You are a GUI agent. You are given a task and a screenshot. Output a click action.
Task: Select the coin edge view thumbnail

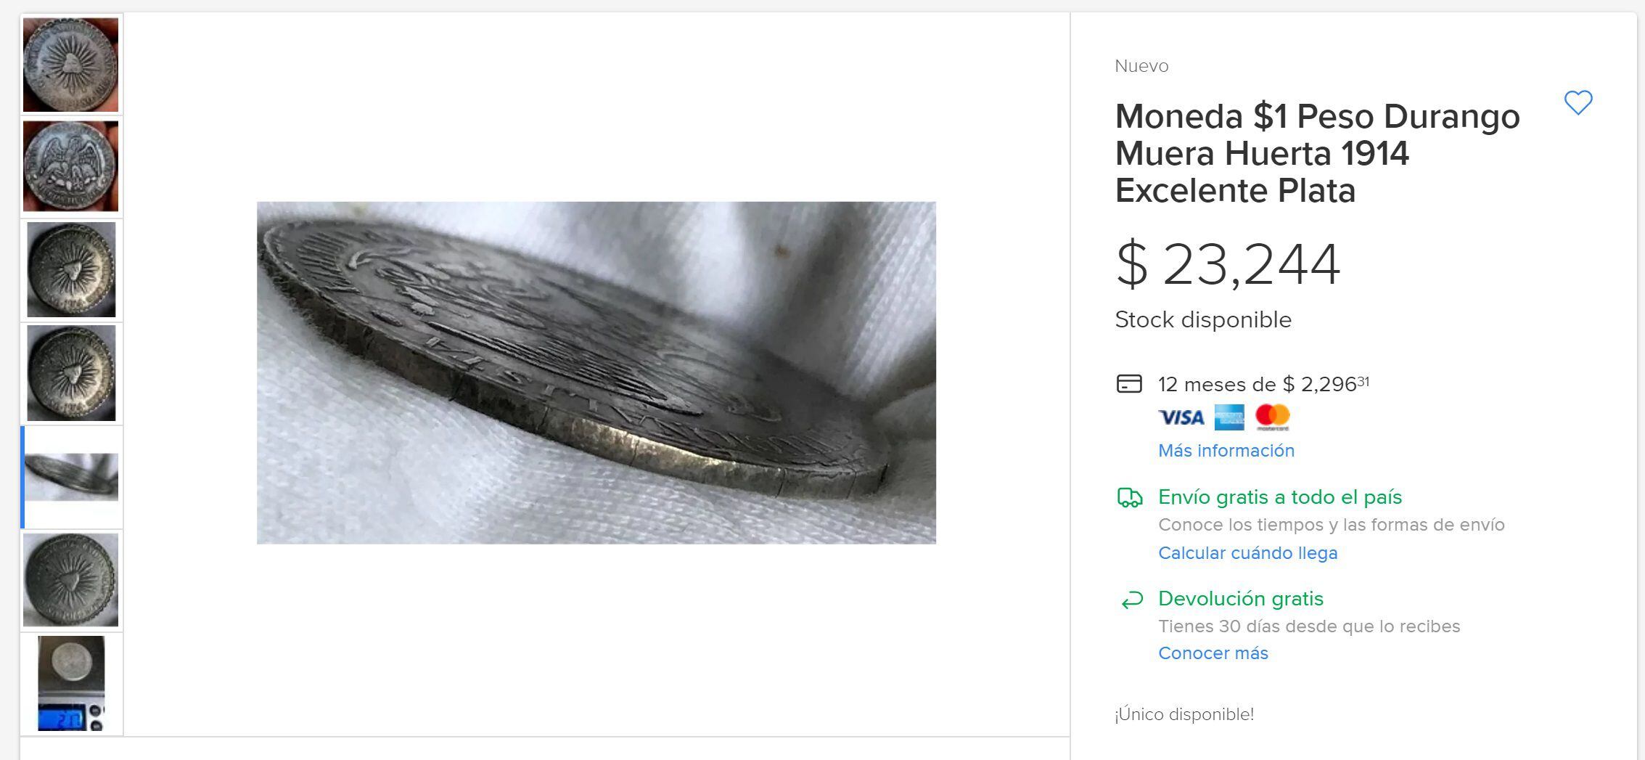(71, 477)
